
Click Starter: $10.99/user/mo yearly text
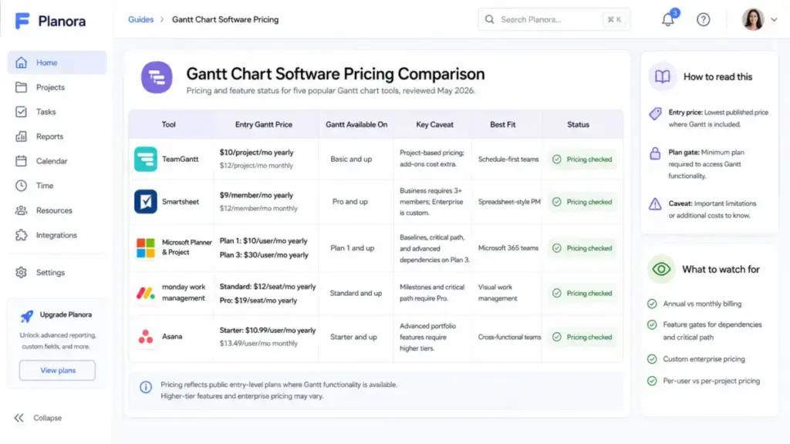coord(268,331)
